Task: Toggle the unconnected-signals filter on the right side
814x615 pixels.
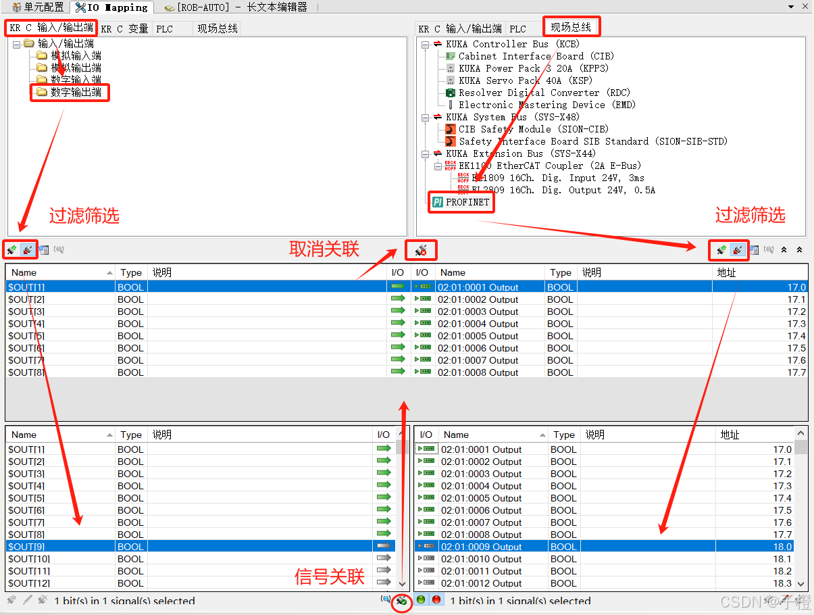Action: pyautogui.click(x=738, y=250)
